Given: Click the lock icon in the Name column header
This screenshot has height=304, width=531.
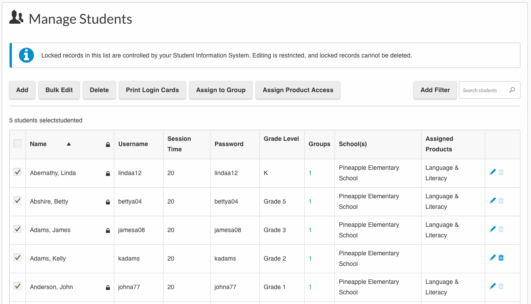Looking at the screenshot, I should pyautogui.click(x=108, y=144).
